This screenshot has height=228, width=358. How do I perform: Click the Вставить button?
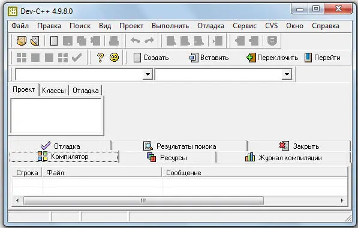click(209, 58)
